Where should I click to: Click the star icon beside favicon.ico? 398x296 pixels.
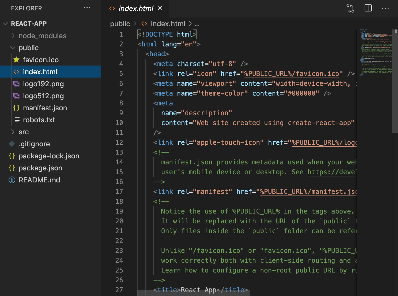pos(16,60)
